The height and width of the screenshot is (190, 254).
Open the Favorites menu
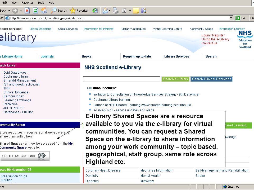[x=27, y=3]
